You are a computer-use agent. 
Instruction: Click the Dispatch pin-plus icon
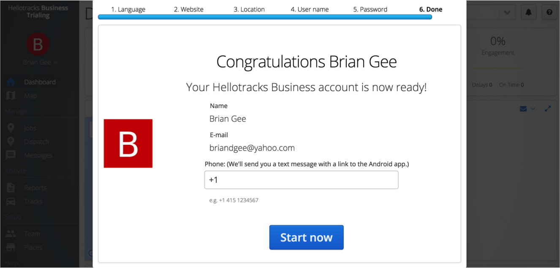(11, 142)
